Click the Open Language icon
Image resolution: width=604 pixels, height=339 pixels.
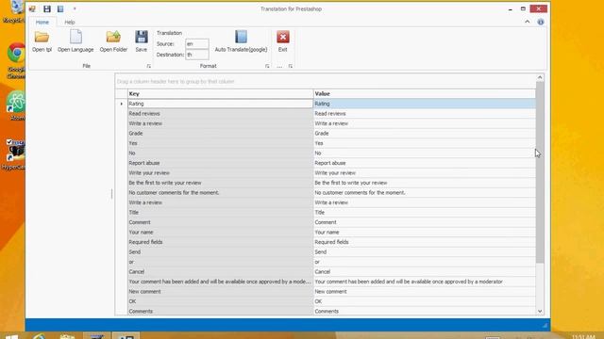coord(75,37)
